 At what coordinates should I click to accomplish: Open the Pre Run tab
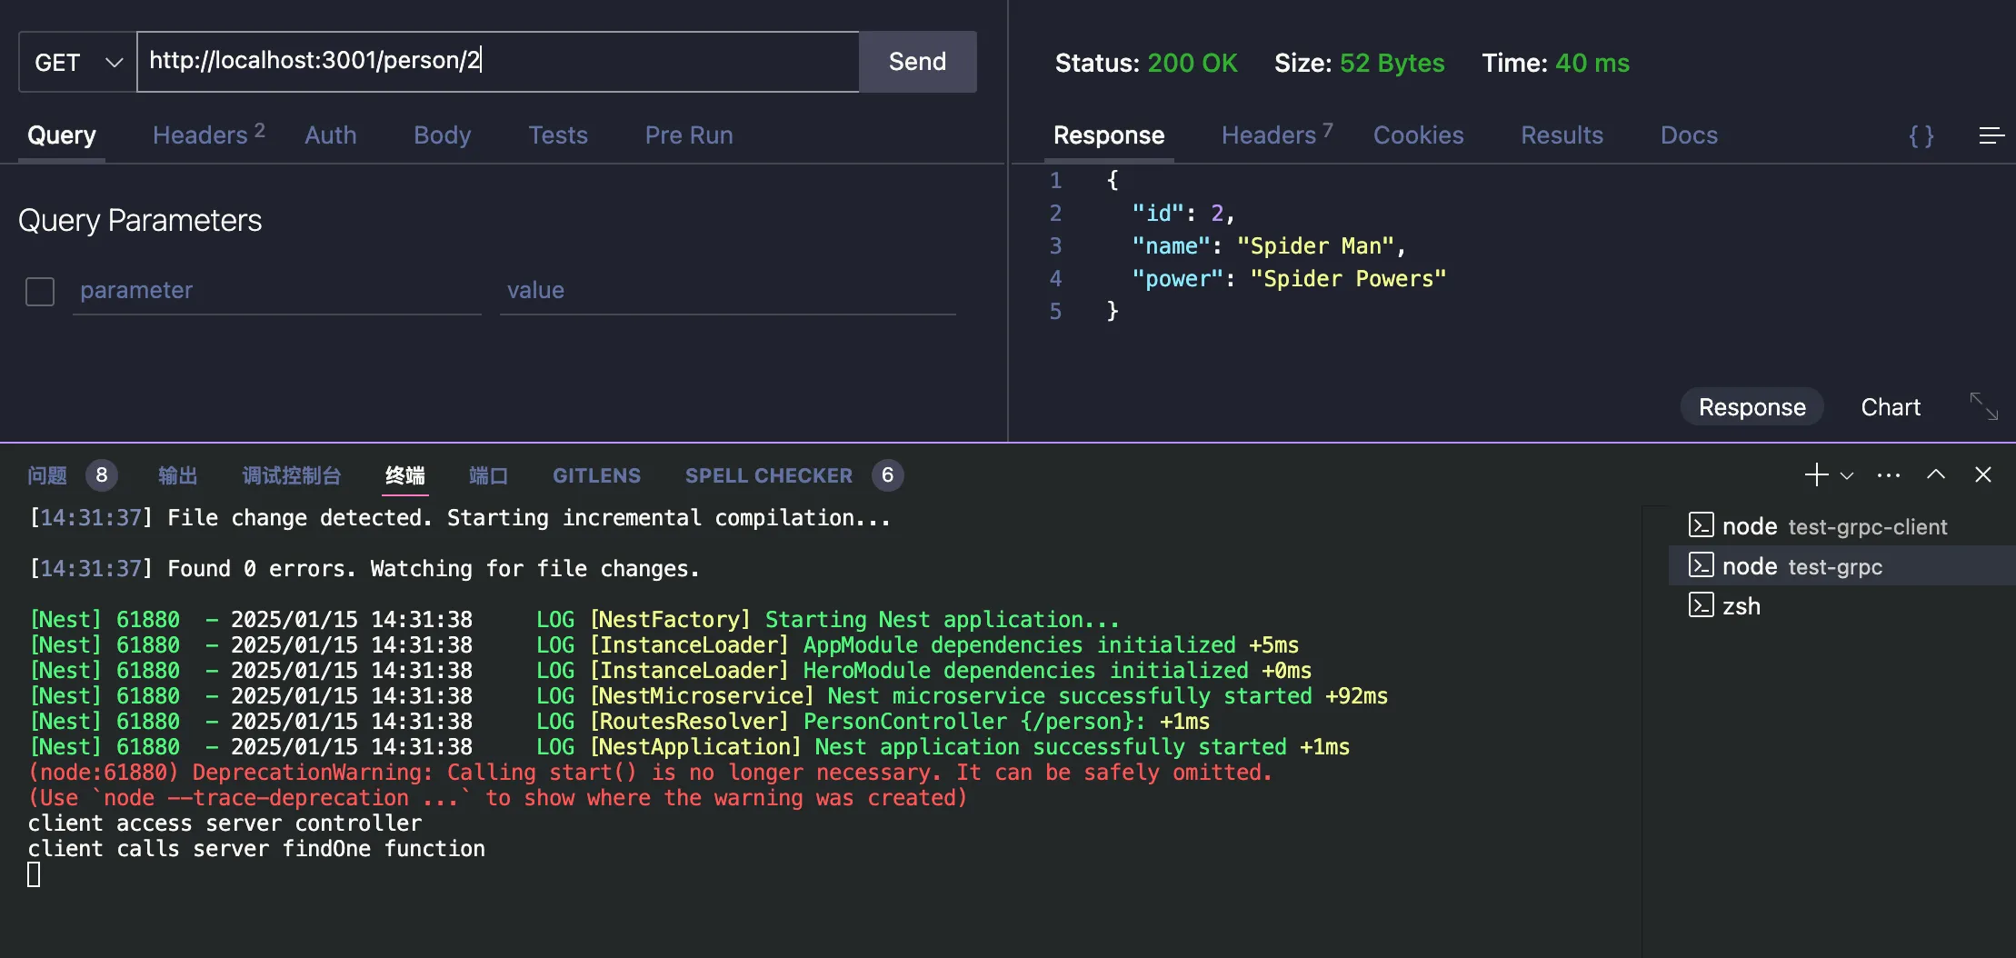tap(688, 135)
